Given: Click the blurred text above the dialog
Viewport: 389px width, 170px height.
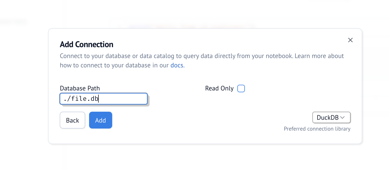Looking at the screenshot, I should click(x=182, y=25).
